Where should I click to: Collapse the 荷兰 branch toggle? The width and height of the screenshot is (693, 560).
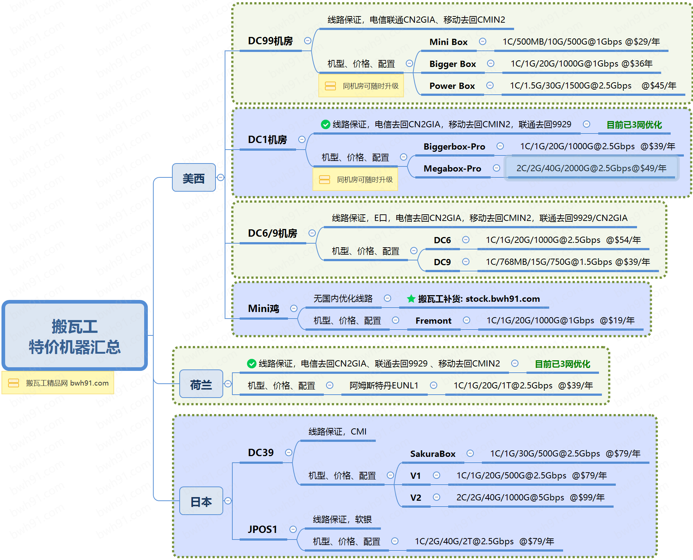click(x=228, y=384)
